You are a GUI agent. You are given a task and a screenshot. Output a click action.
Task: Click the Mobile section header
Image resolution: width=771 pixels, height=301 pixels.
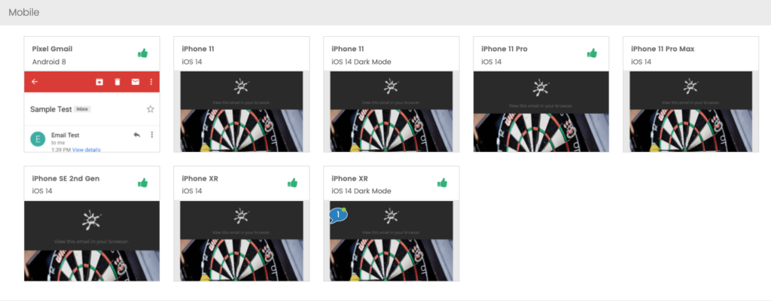tap(24, 12)
